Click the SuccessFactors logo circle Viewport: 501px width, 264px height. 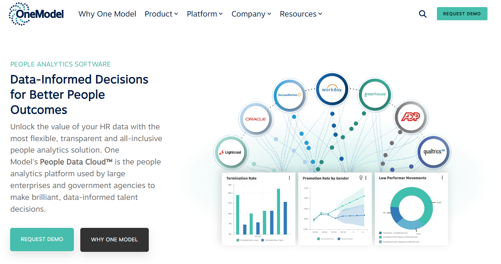pos(290,95)
